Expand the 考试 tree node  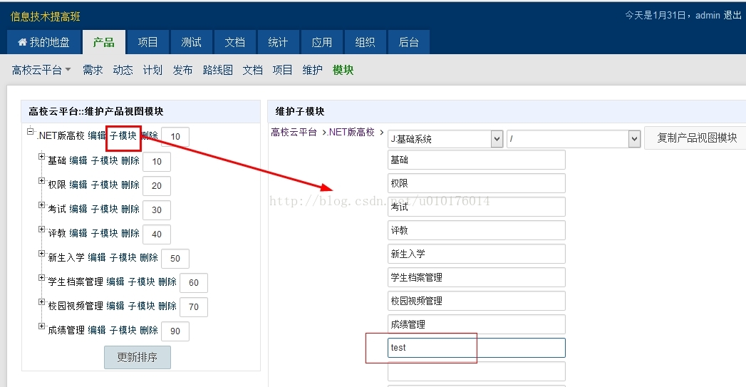[42, 205]
